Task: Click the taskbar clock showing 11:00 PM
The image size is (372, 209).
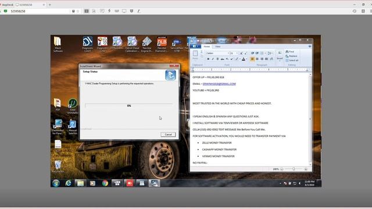Action: tap(309, 183)
